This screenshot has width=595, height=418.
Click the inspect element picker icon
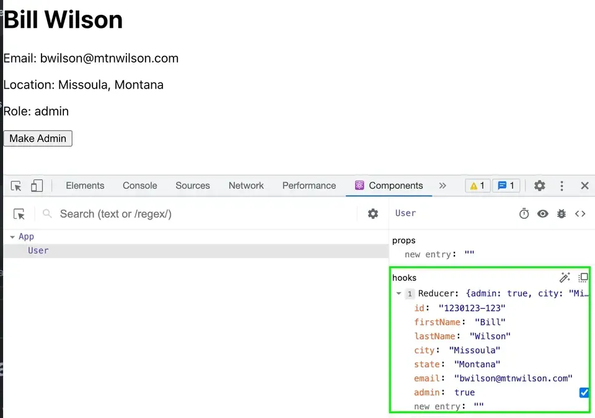16,186
